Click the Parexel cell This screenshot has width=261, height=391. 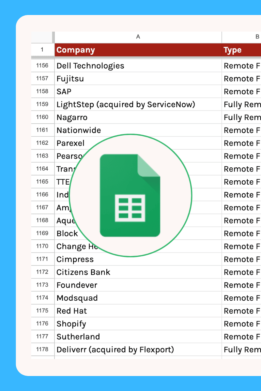[138, 143]
